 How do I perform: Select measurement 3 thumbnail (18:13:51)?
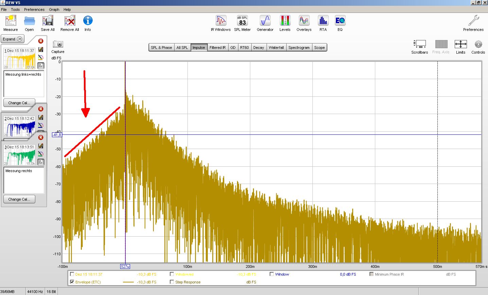[x=19, y=155]
